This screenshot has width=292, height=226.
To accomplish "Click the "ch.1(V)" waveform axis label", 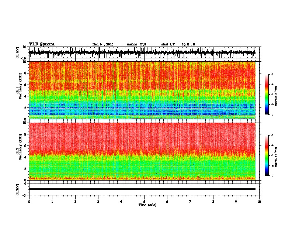I will 18,52.
